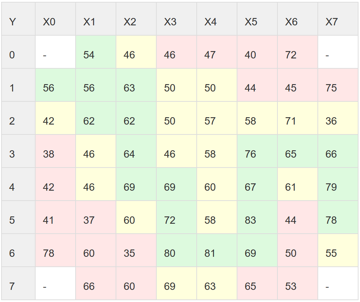
Task: Select the cell with value 79
Action: click(x=338, y=184)
